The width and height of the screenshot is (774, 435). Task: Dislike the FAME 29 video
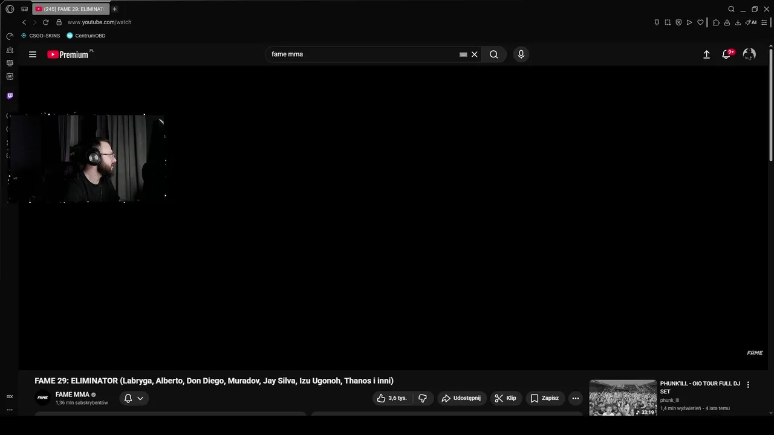pyautogui.click(x=423, y=398)
